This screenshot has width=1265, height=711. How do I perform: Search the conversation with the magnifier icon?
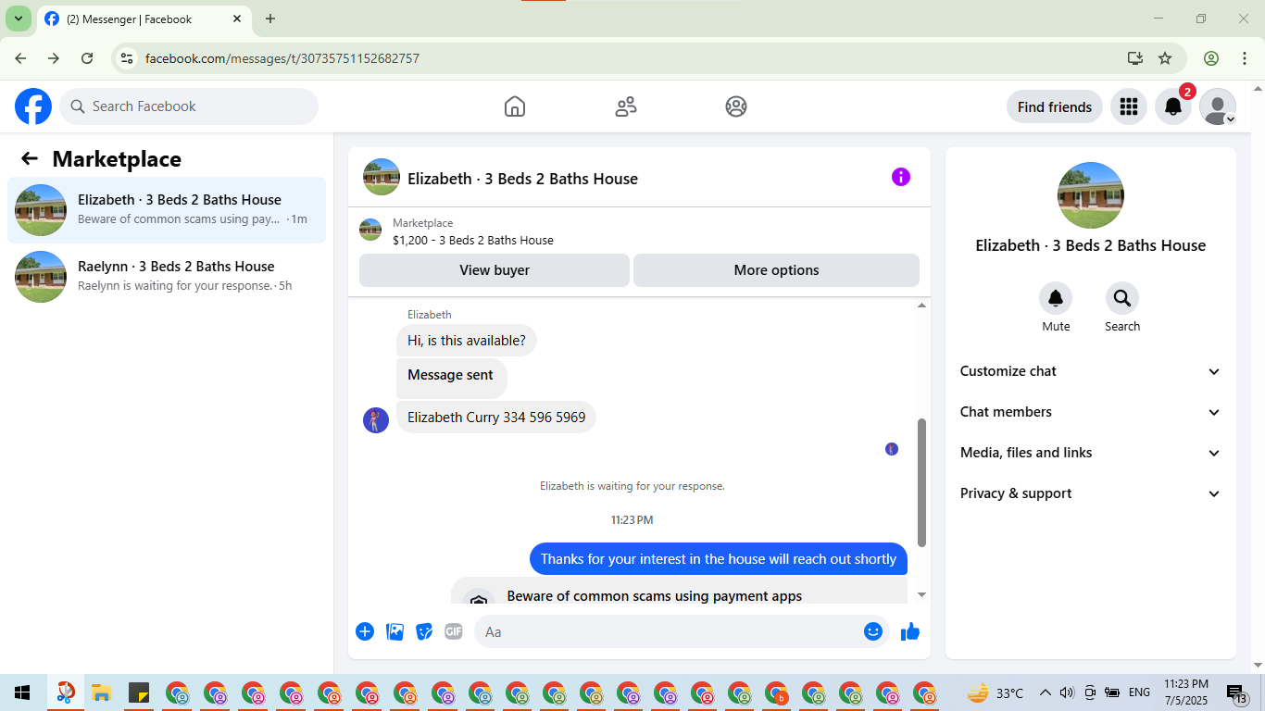click(x=1122, y=298)
